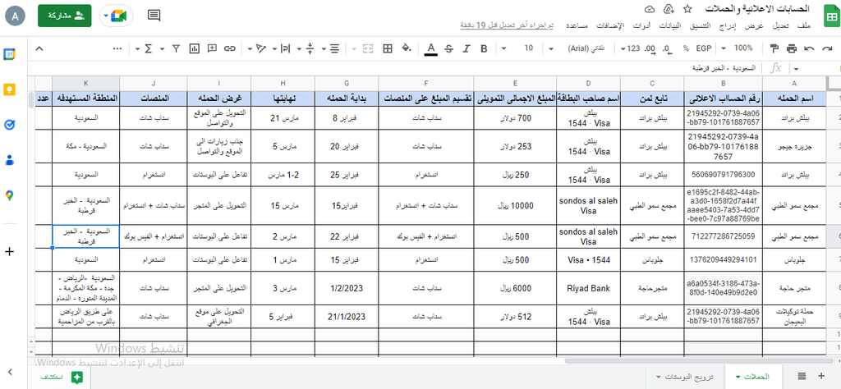
Task: Select the paint format roller tool
Action: pyautogui.click(x=774, y=48)
